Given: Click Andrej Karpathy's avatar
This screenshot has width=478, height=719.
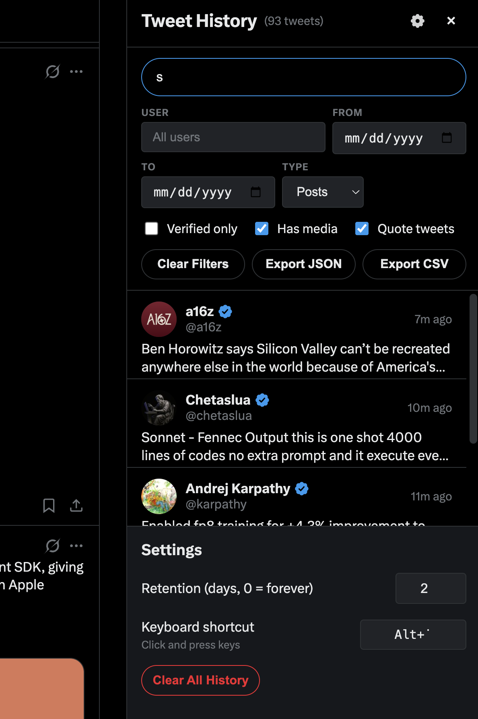Looking at the screenshot, I should [x=159, y=496].
